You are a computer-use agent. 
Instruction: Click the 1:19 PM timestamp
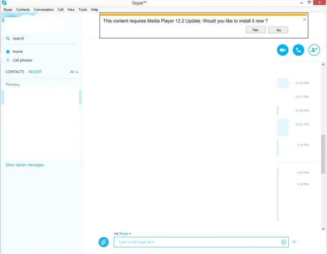[302, 173]
